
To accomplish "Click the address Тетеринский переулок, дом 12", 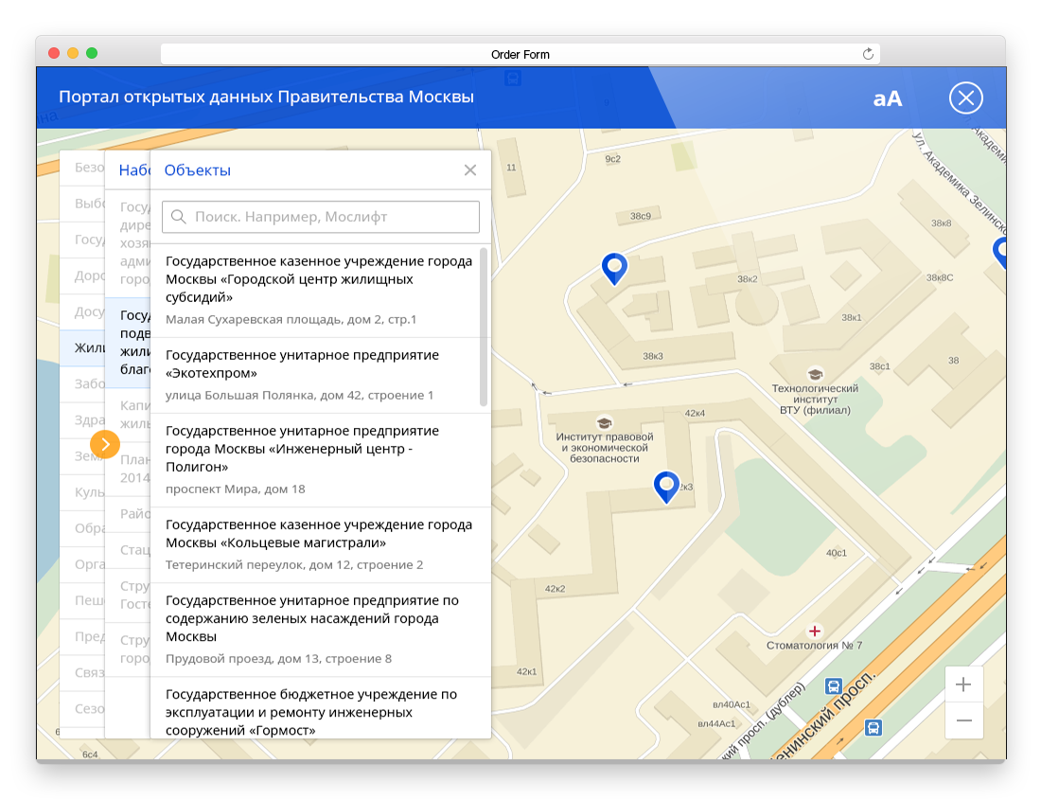I will click(x=294, y=565).
